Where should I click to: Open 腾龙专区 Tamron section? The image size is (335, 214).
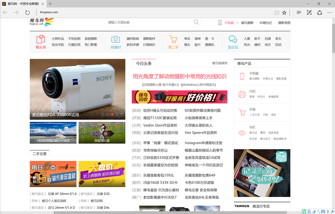(261, 206)
